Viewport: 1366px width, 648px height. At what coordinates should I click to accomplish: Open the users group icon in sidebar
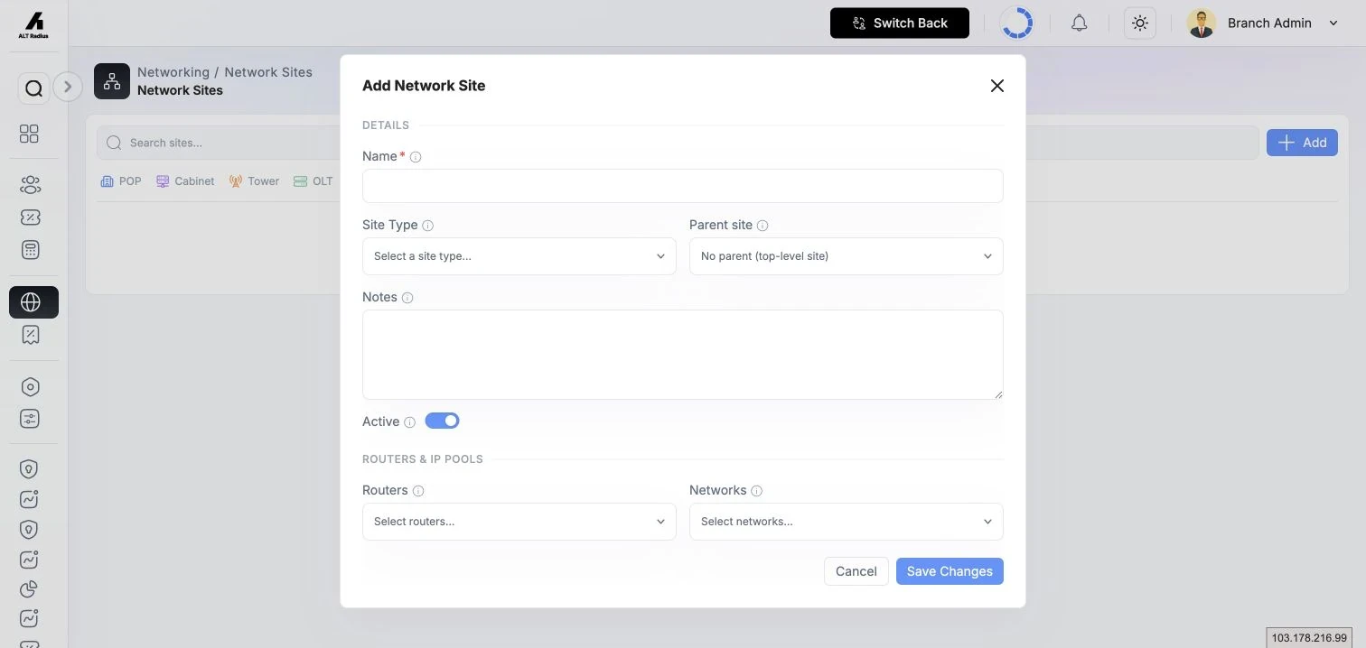click(x=30, y=185)
